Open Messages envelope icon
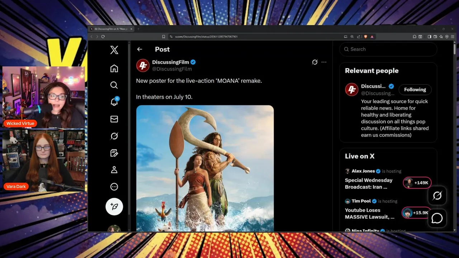Image resolution: width=459 pixels, height=258 pixels. coord(114,119)
